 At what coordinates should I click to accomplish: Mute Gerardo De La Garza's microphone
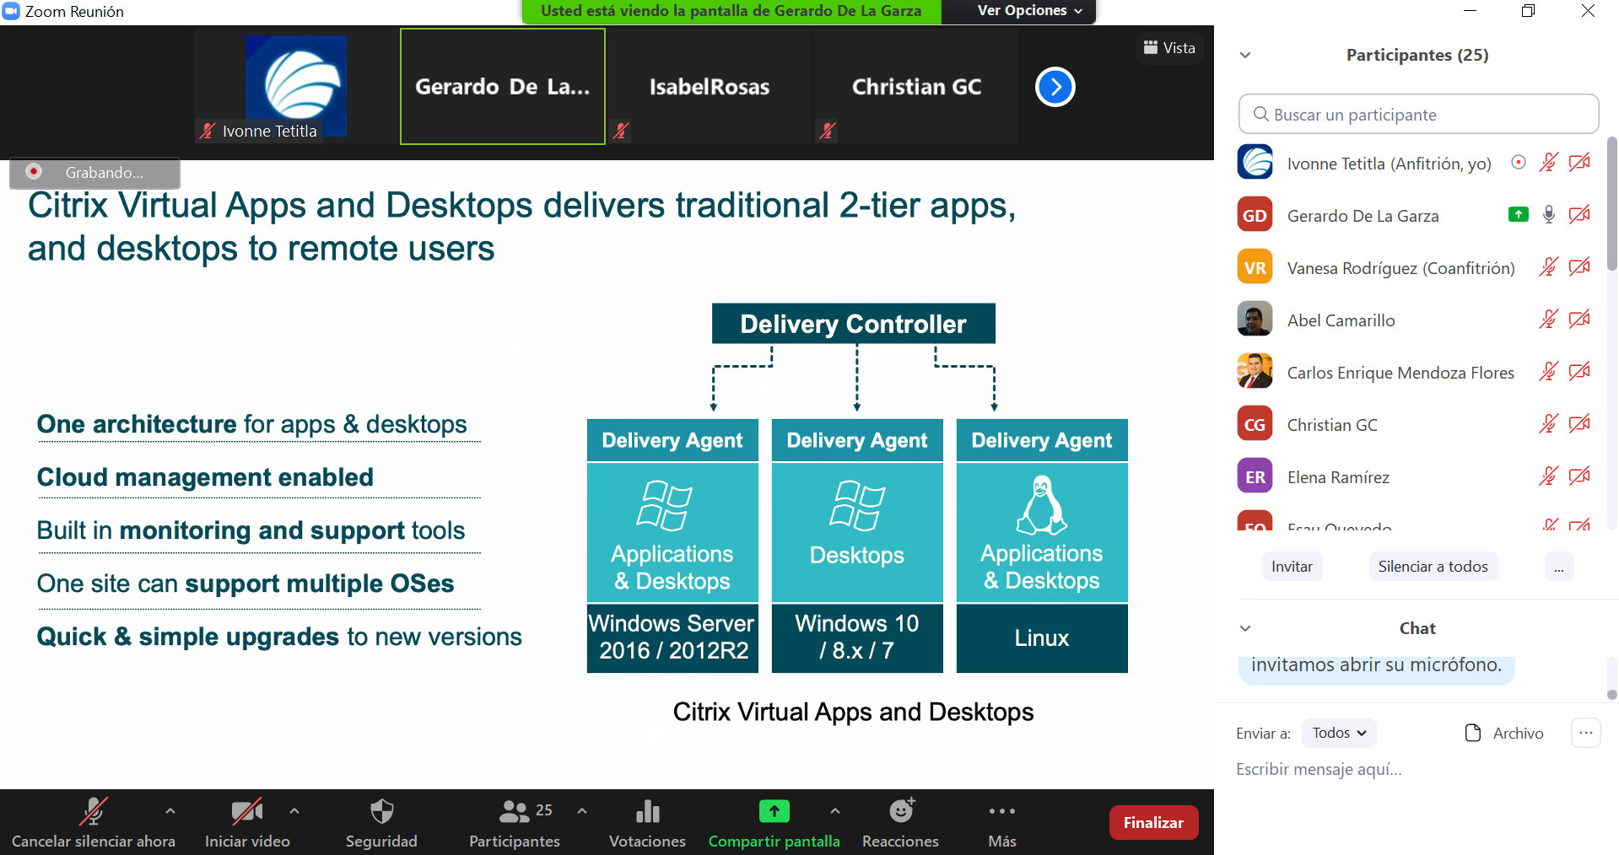tap(1548, 215)
